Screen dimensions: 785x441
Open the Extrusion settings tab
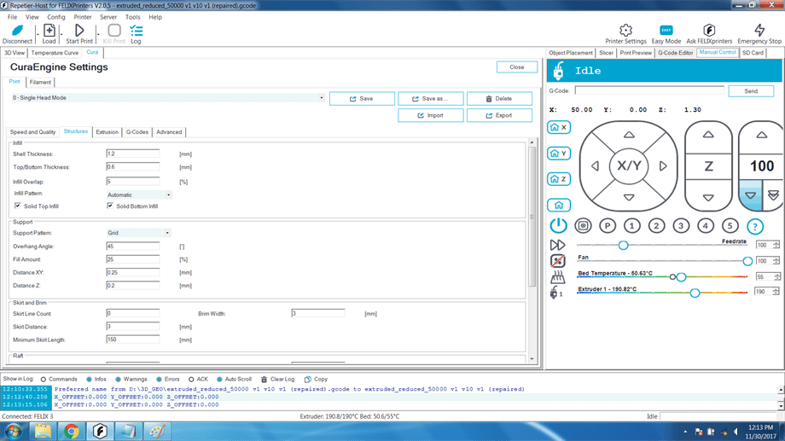107,132
